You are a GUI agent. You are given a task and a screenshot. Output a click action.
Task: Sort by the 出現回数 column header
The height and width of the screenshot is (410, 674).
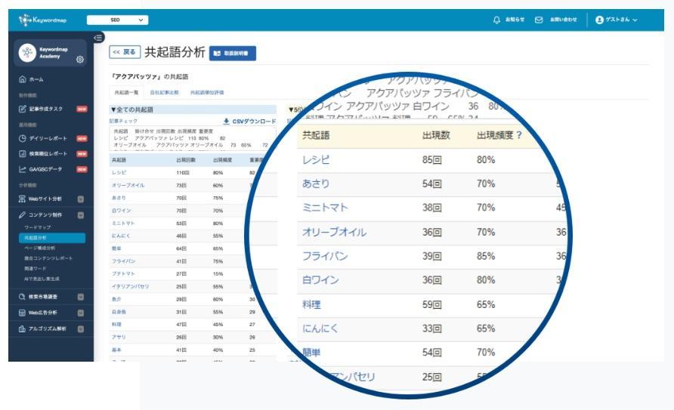[186, 160]
